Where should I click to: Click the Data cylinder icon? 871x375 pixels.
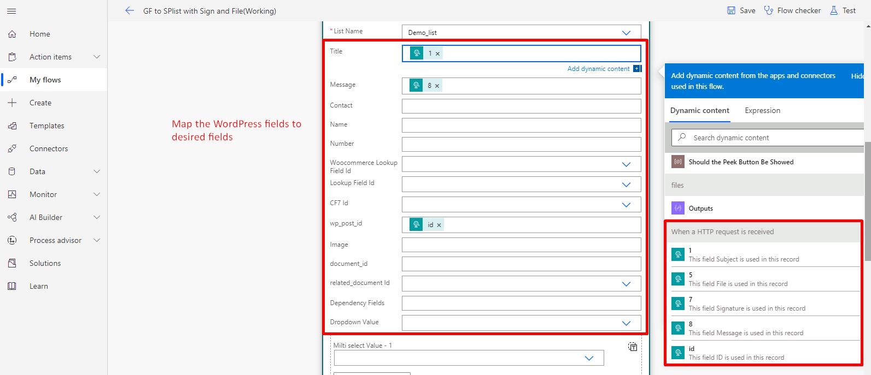(12, 171)
